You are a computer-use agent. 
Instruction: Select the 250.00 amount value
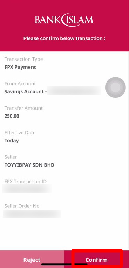[x=12, y=116]
